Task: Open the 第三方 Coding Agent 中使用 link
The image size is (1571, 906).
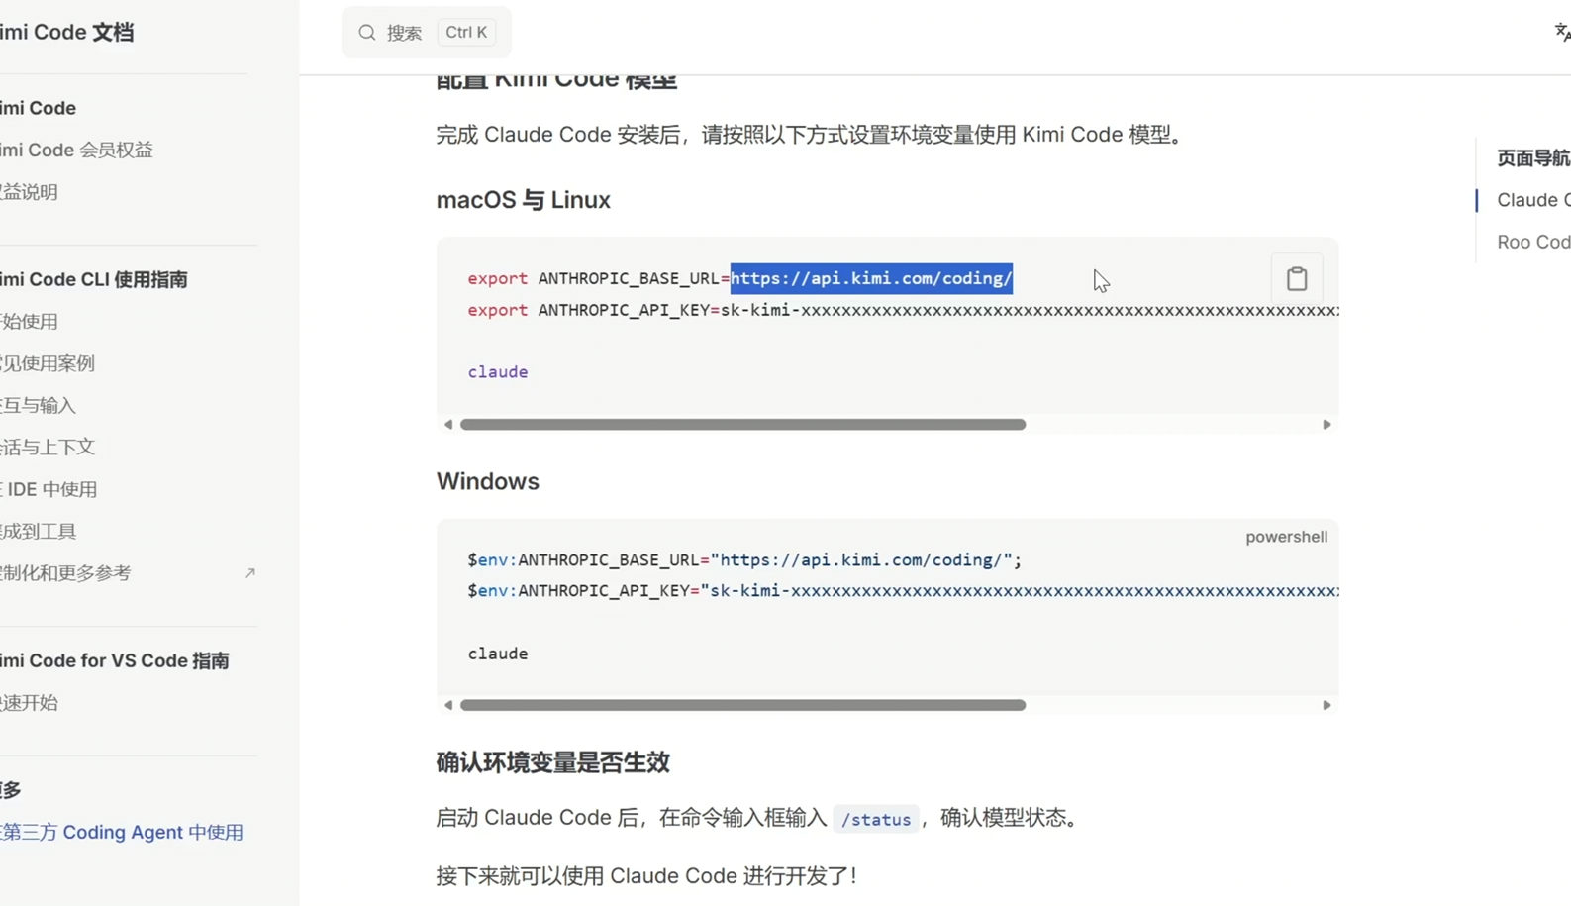Action: pyautogui.click(x=121, y=833)
